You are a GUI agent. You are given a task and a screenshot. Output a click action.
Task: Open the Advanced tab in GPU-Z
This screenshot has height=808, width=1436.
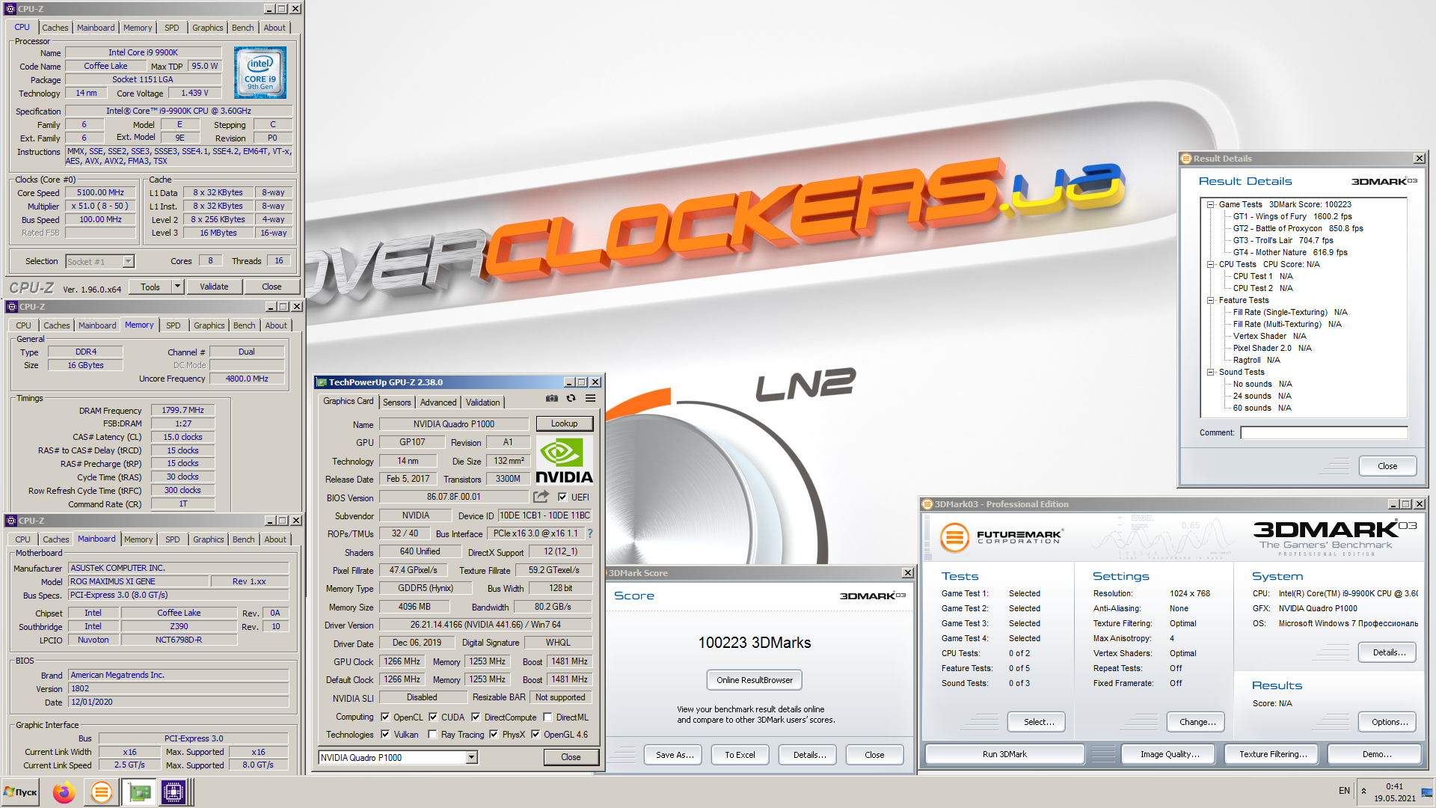[x=438, y=403]
